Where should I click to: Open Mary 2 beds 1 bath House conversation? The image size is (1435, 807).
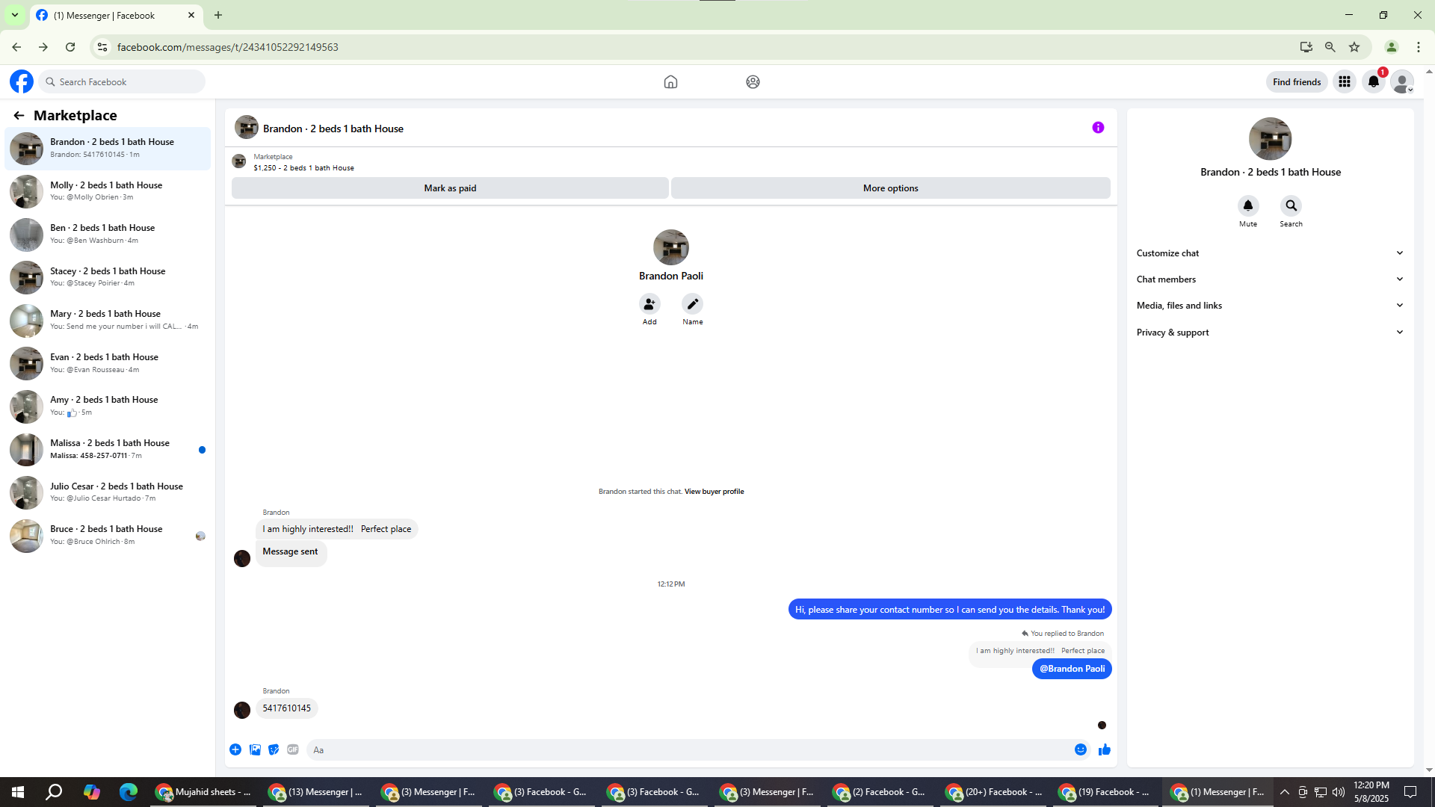click(x=108, y=320)
